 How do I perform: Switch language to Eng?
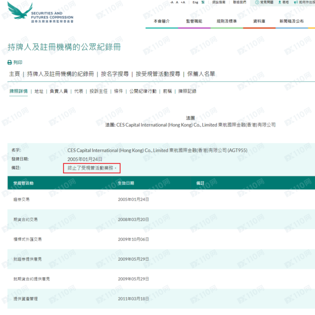coord(195,2)
